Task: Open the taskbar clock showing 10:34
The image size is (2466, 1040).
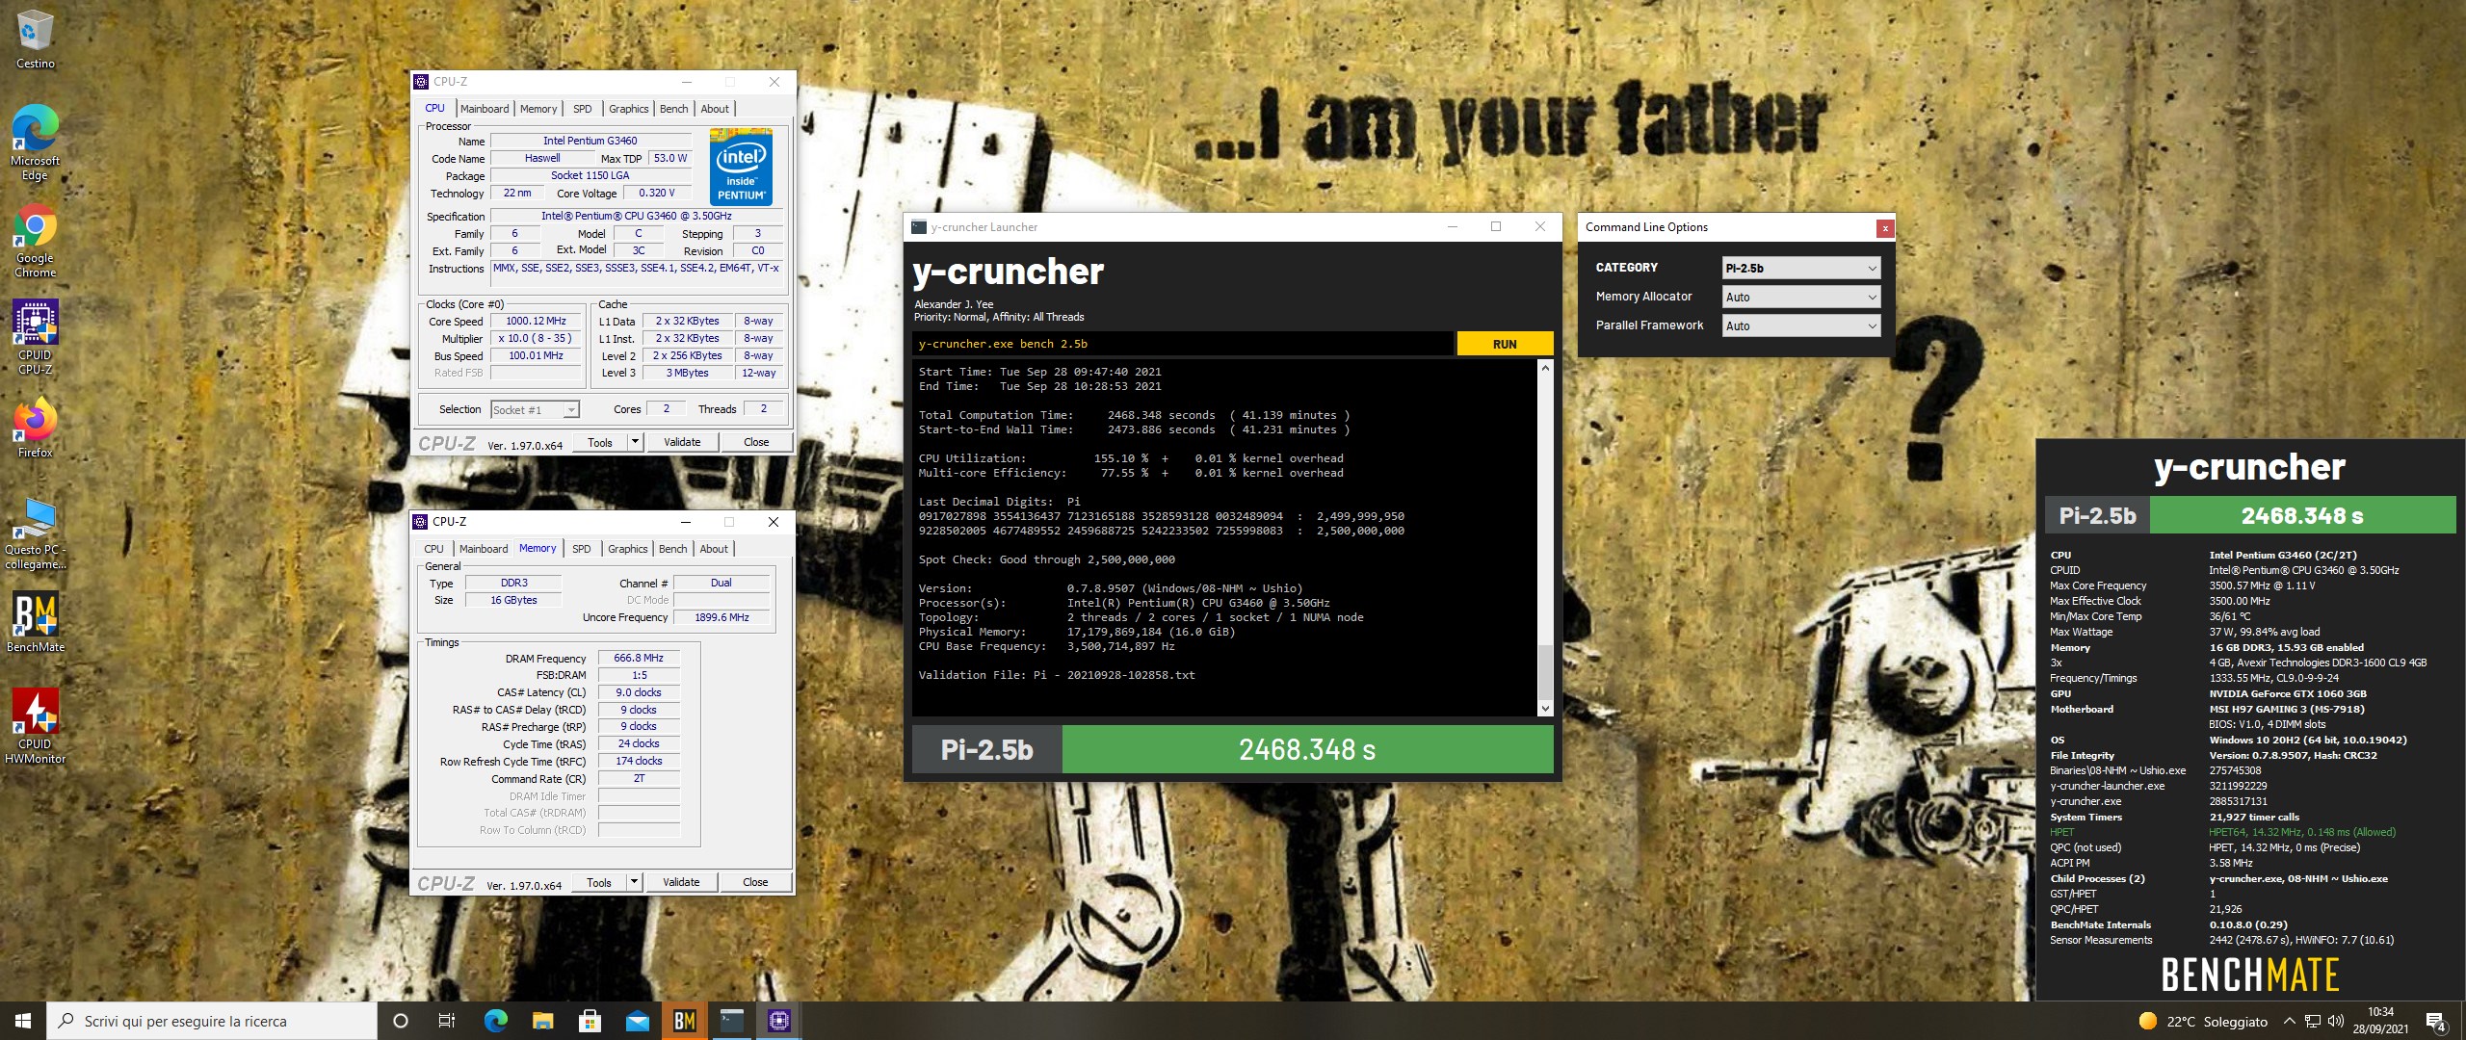Action: pyautogui.click(x=2380, y=1021)
